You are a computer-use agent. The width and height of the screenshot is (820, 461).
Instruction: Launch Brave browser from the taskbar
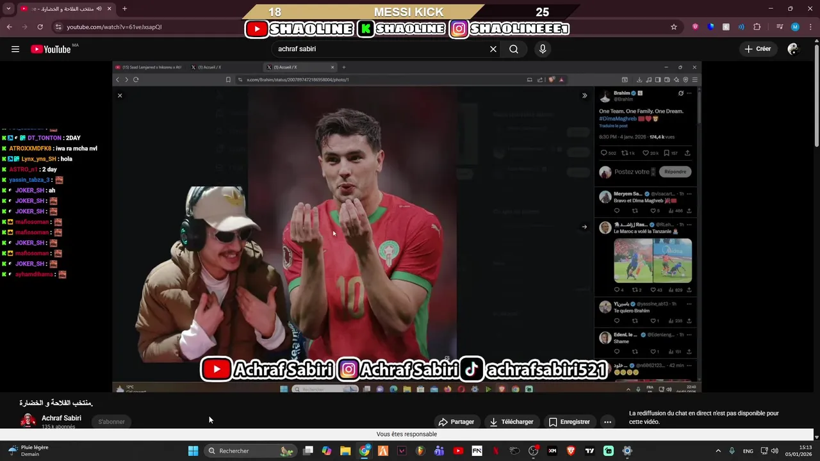tap(571, 451)
